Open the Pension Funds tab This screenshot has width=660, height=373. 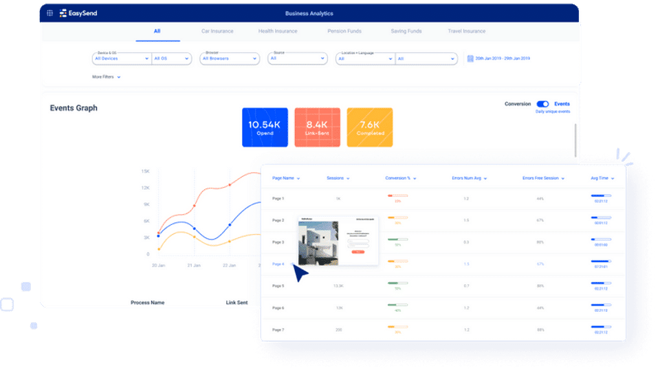(x=344, y=31)
